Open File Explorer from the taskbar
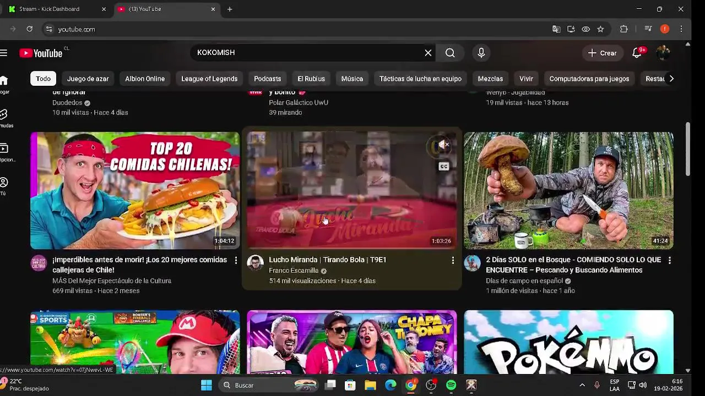The height and width of the screenshot is (396, 705). click(370, 385)
